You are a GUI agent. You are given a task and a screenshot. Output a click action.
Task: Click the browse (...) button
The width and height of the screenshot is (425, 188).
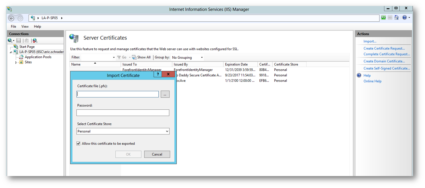click(165, 94)
